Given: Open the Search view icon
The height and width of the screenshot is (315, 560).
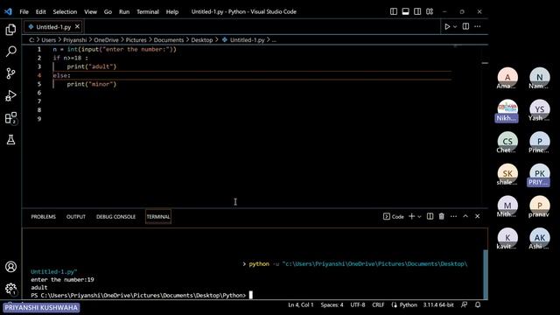Looking at the screenshot, I should (10, 52).
